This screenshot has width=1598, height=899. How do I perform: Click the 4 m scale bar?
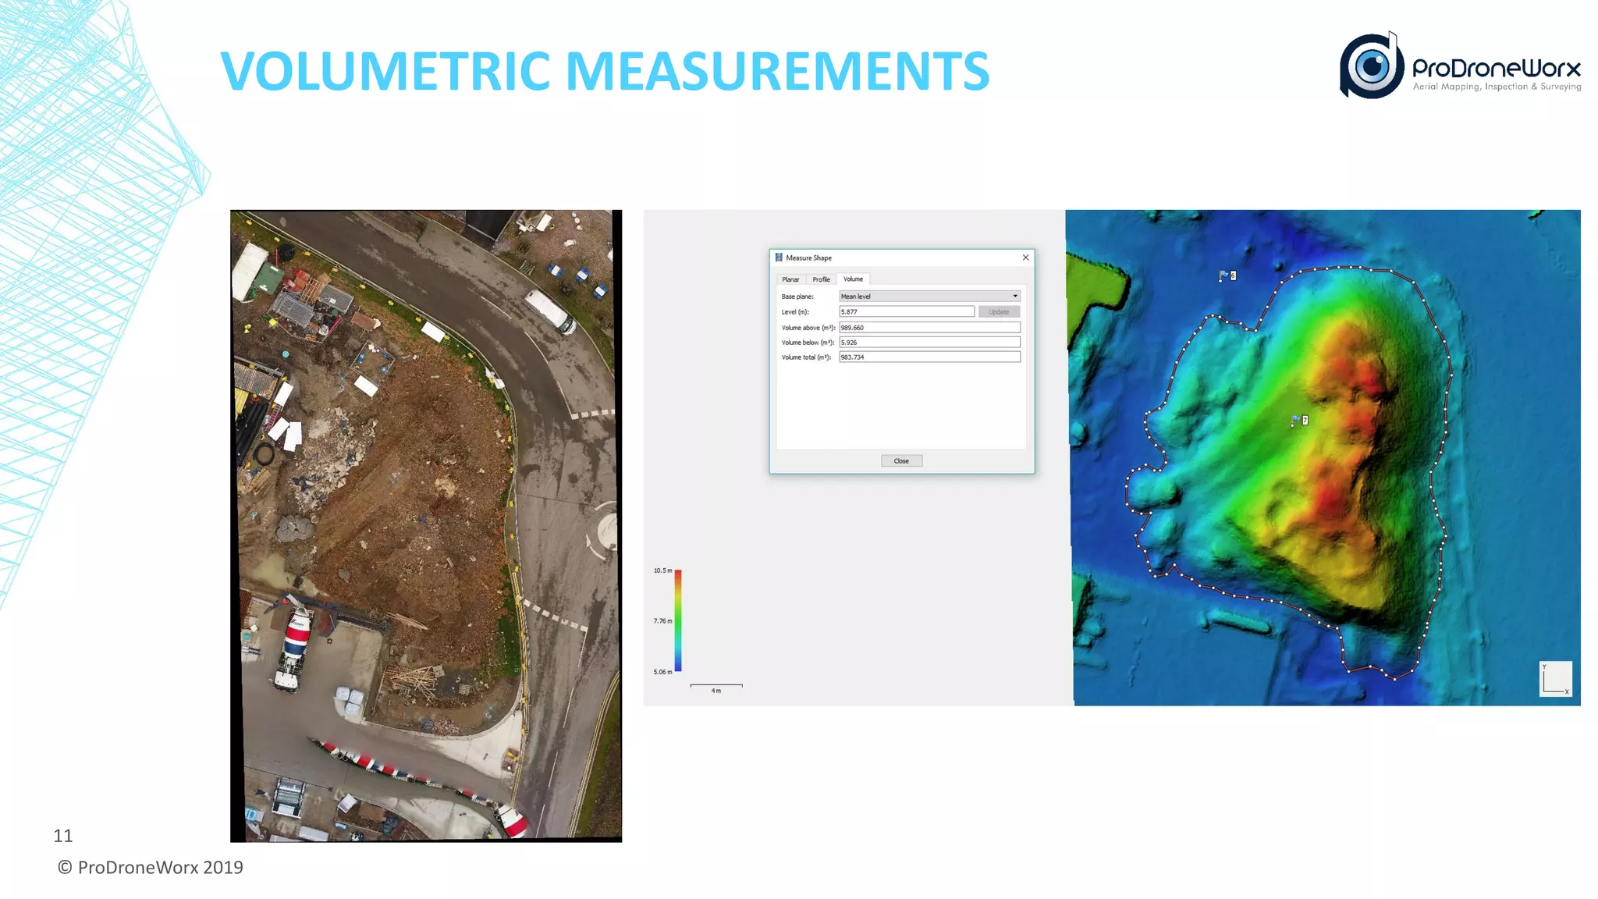(716, 687)
